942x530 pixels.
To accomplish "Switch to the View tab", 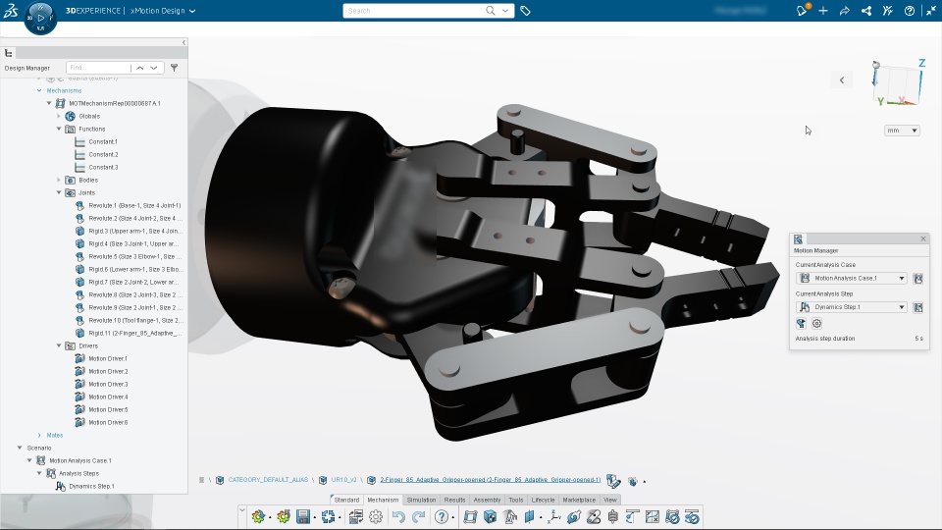I will 610,500.
